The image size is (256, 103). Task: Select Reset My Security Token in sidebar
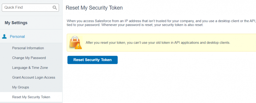31,97
